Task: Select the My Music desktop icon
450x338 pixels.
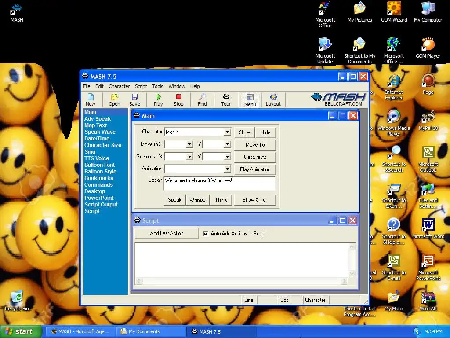Action: (394, 301)
